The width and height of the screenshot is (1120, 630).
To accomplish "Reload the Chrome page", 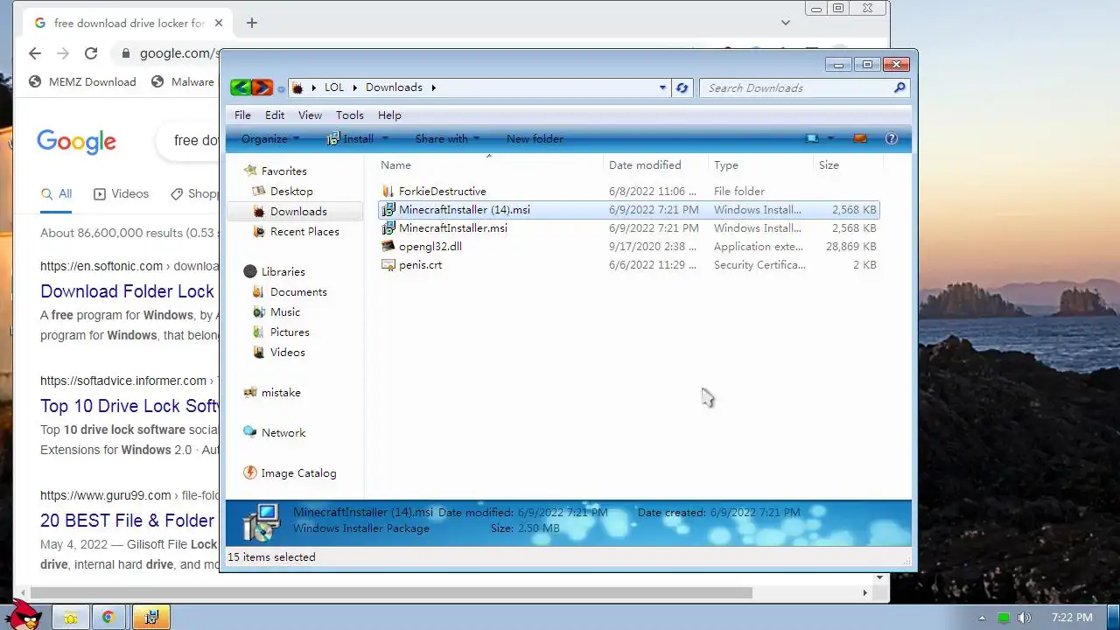I will tap(90, 53).
